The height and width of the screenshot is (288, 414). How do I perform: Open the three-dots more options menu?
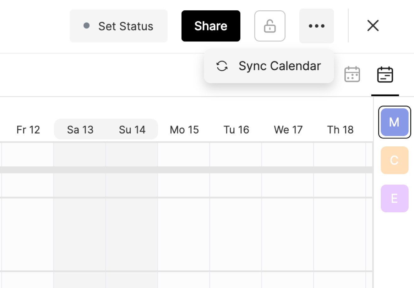click(316, 26)
